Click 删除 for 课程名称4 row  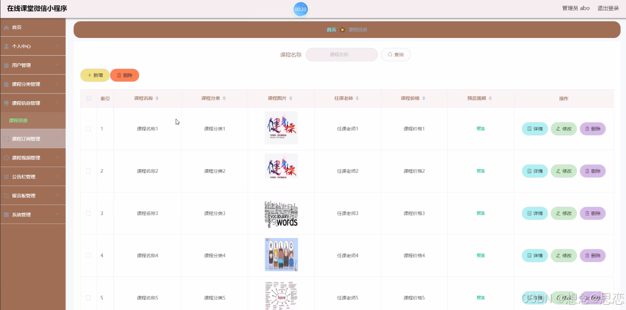tap(593, 256)
